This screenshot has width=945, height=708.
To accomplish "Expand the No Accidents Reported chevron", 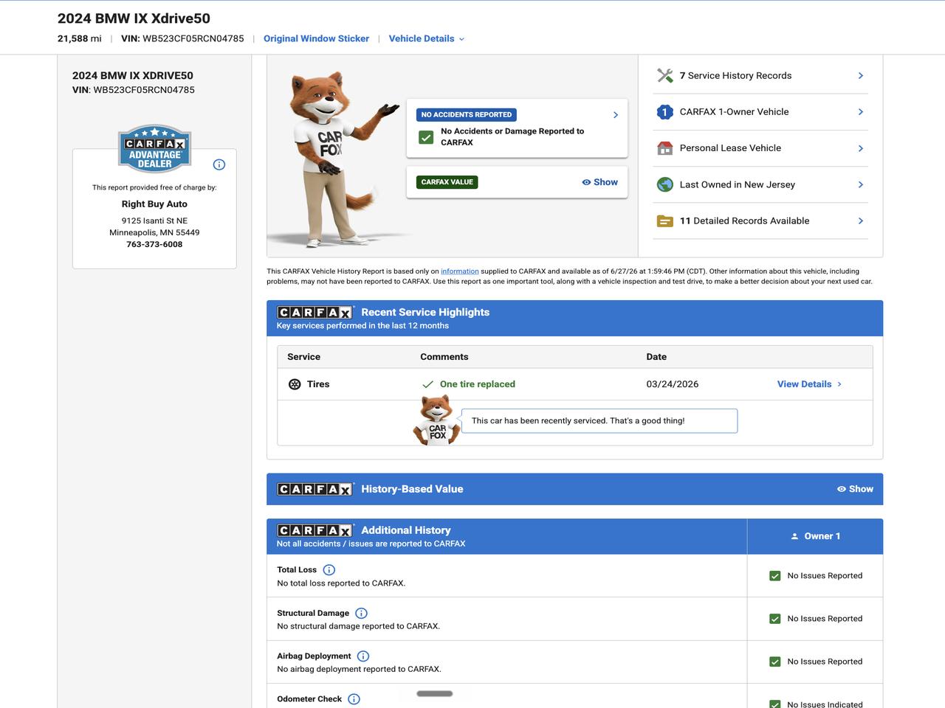I will click(x=616, y=115).
